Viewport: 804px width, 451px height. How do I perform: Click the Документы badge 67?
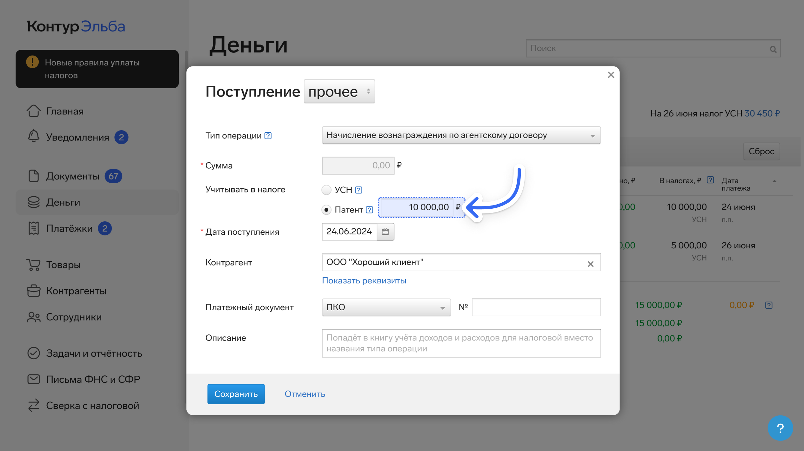[113, 176]
